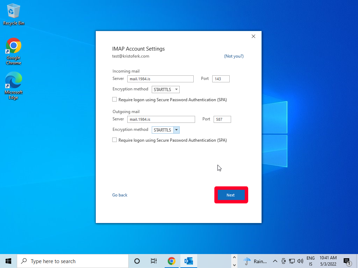Show hidden system tray icons
This screenshot has height=268, width=358.
coord(275,261)
